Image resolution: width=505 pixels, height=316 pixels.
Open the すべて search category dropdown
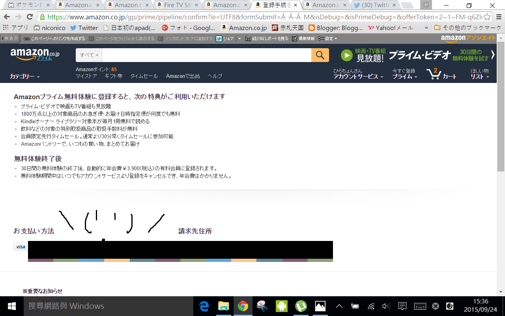click(x=89, y=55)
